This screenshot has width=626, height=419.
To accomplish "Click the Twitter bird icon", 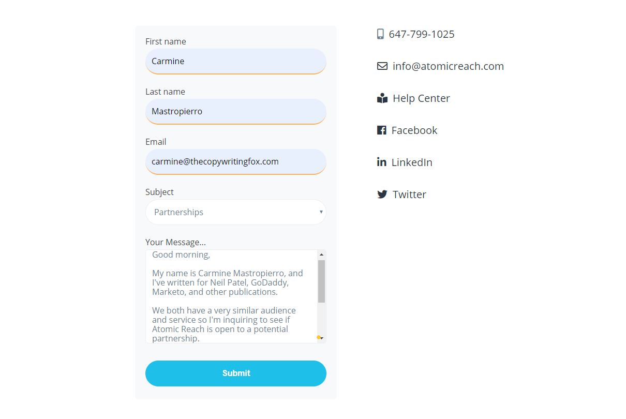I will [x=382, y=194].
